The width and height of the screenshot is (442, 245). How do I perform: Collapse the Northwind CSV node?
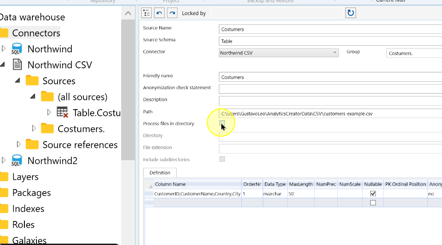click(x=3, y=64)
